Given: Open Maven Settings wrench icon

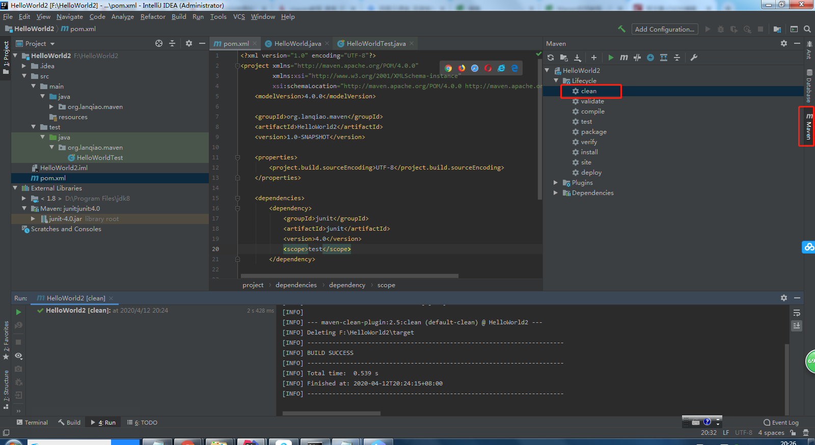Looking at the screenshot, I should (x=694, y=58).
